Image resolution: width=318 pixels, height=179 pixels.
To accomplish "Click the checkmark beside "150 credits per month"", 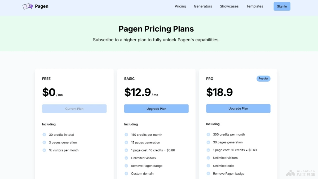I will click(x=126, y=134).
